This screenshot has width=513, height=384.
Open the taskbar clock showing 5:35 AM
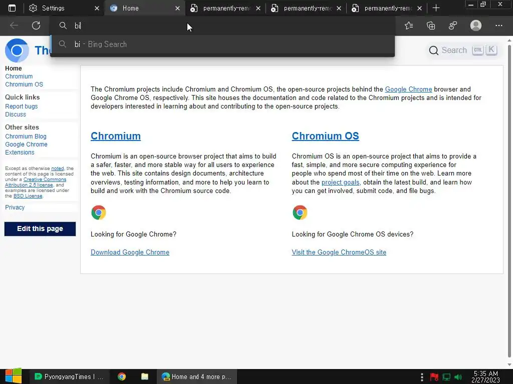485,377
